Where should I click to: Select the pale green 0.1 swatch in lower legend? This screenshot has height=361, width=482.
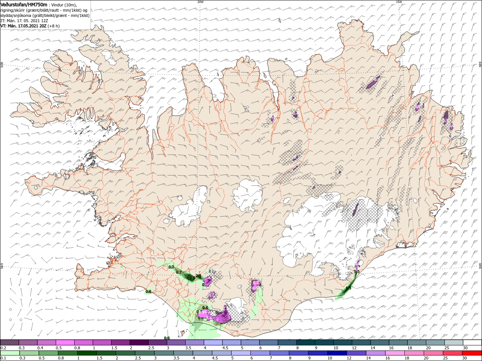(9, 353)
